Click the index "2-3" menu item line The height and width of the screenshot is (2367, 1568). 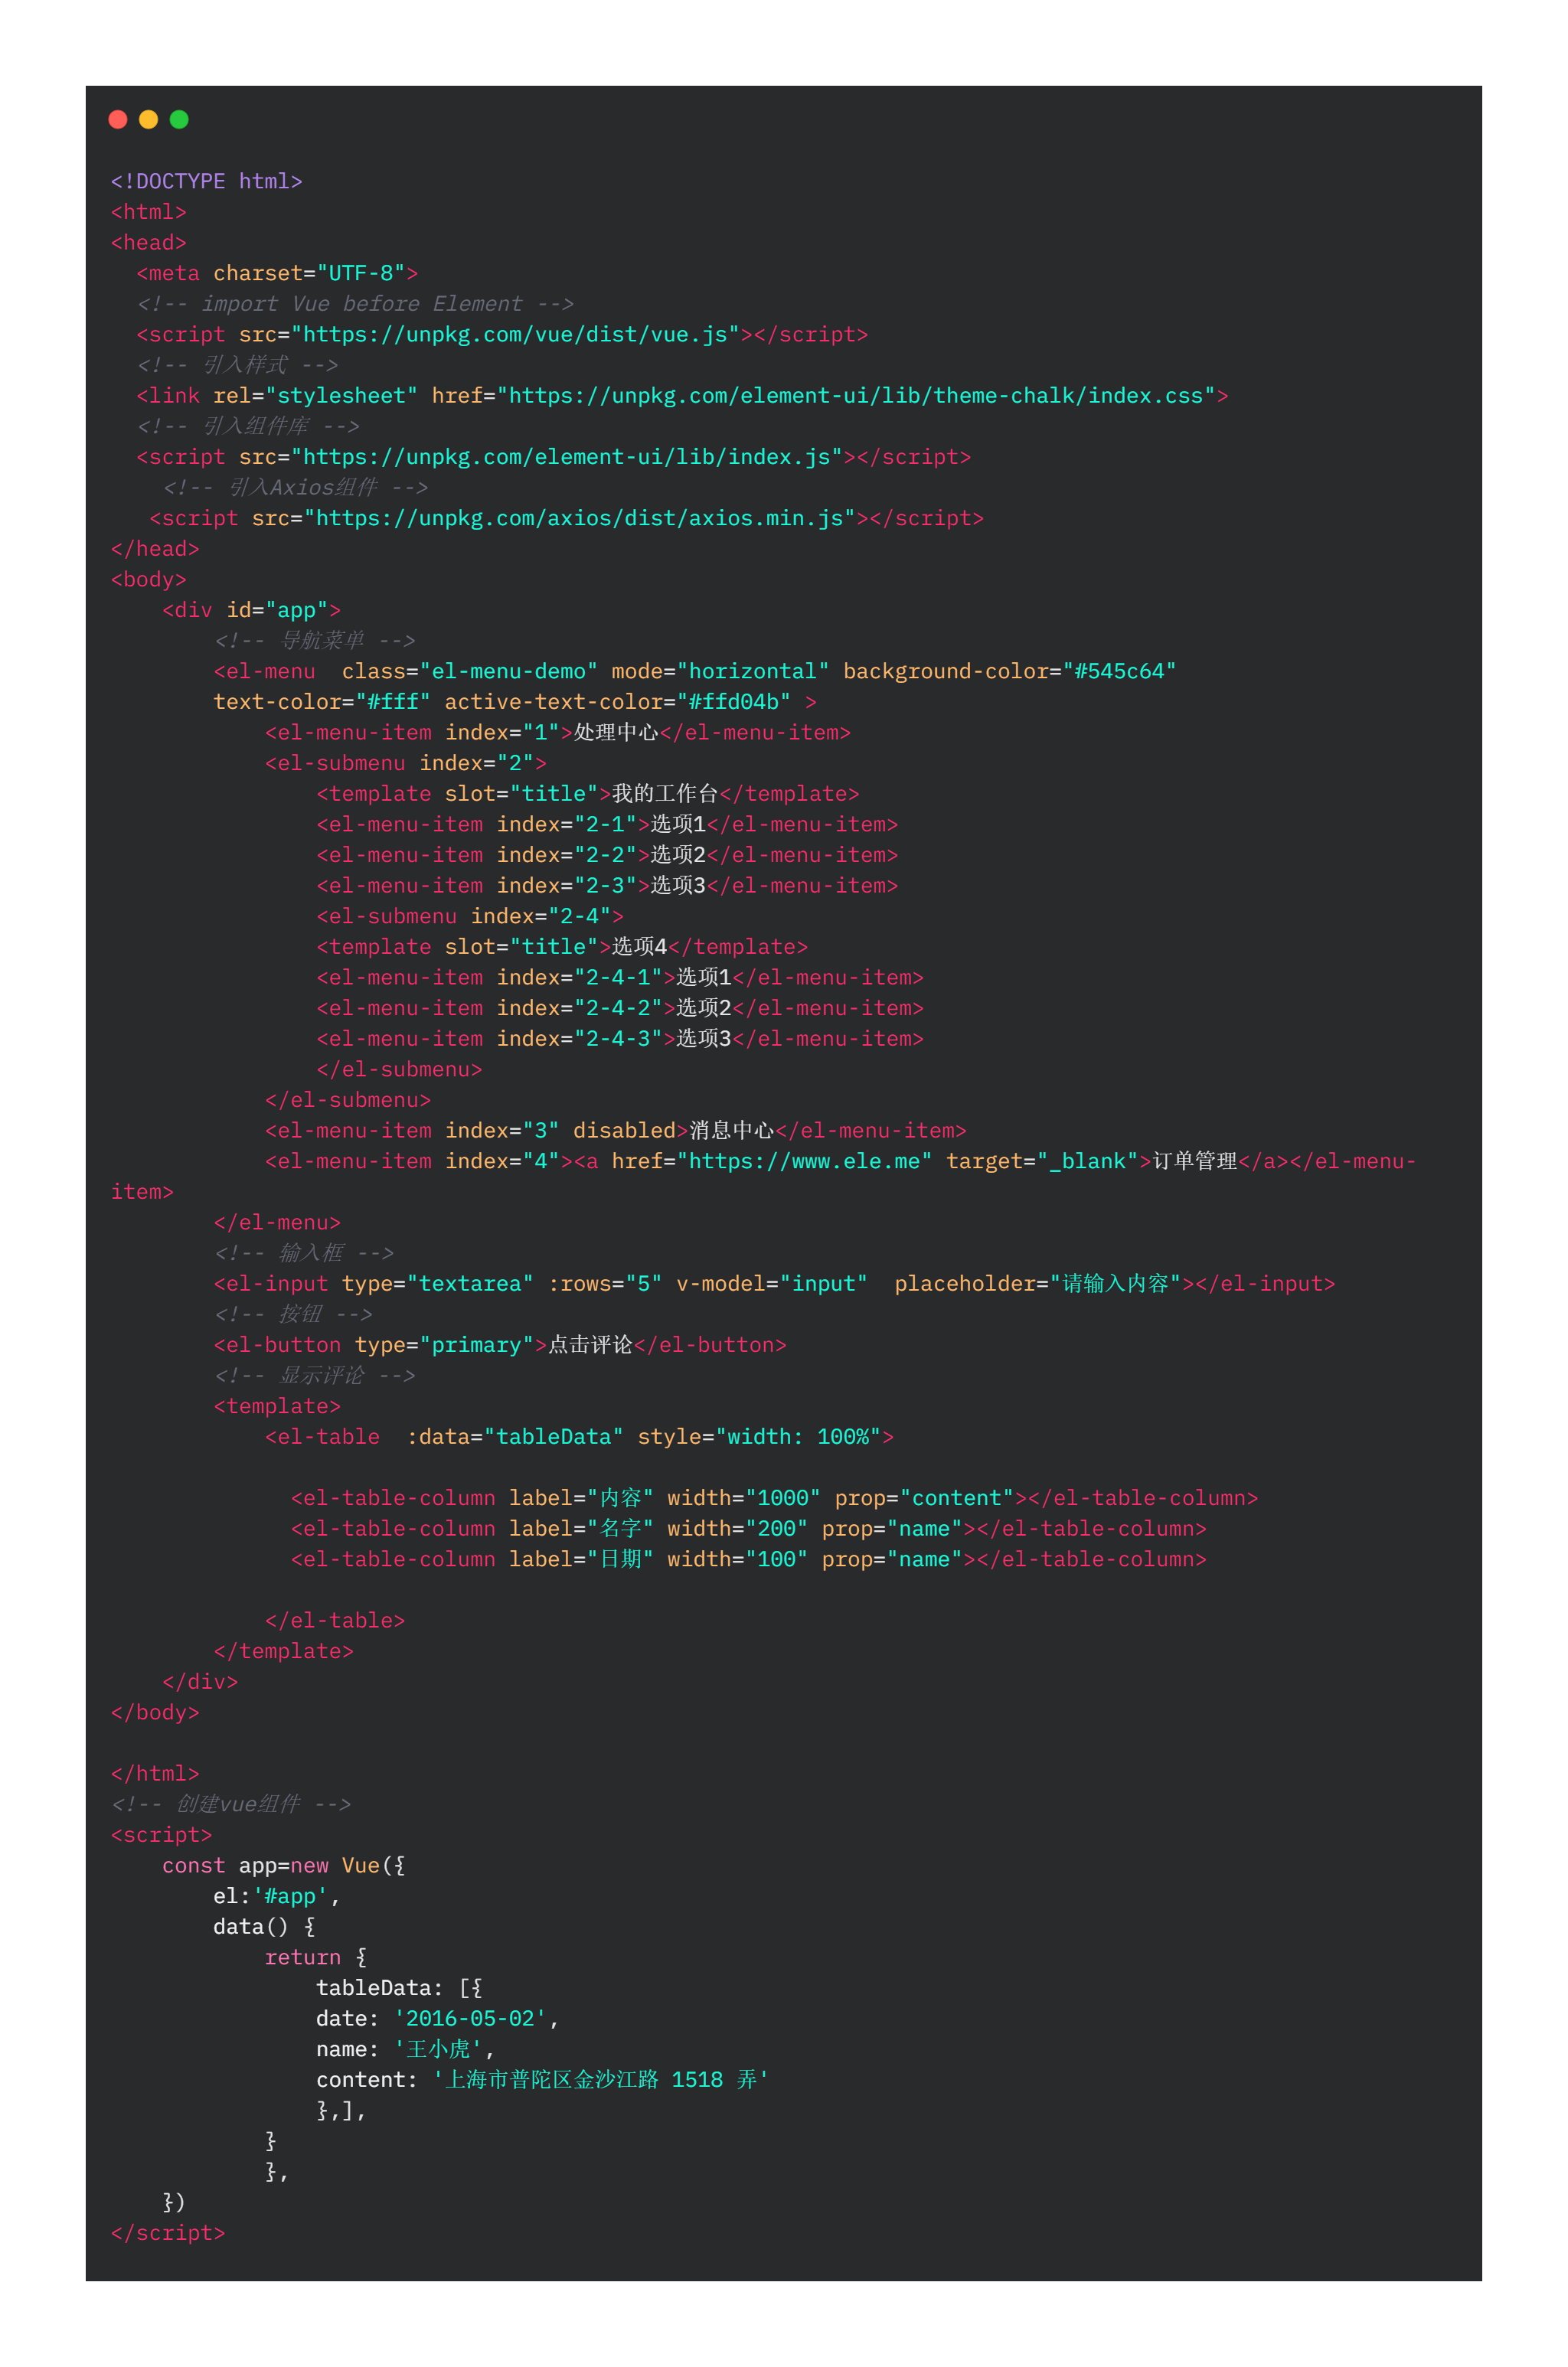click(x=607, y=886)
